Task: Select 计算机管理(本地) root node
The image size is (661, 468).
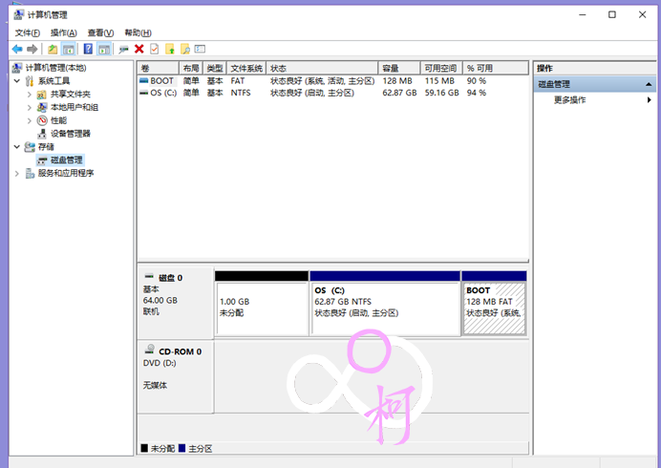Action: 55,68
